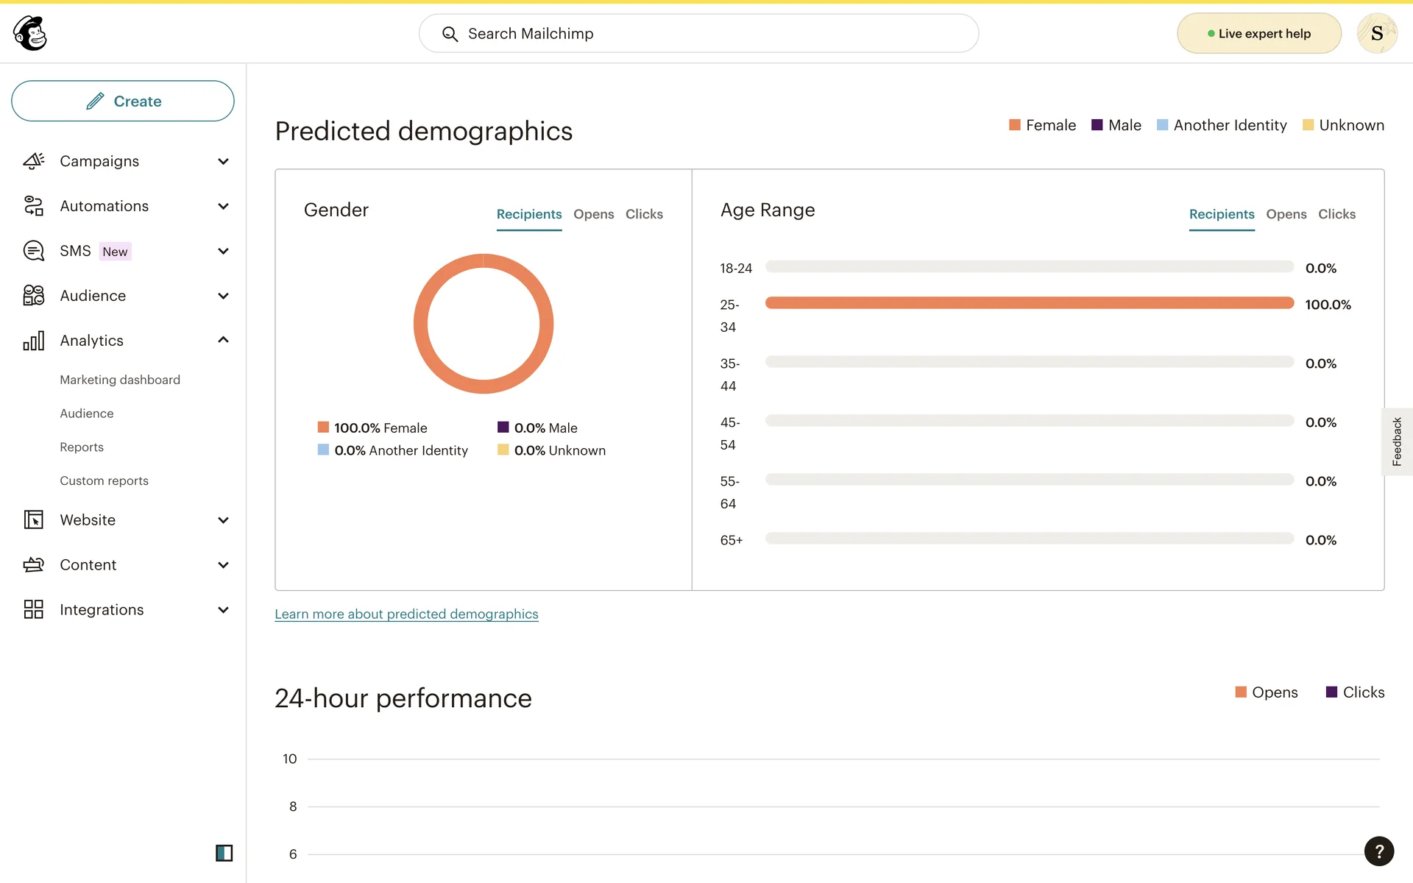Switch Age Range chart to Clicks tab
This screenshot has width=1413, height=883.
(1336, 214)
